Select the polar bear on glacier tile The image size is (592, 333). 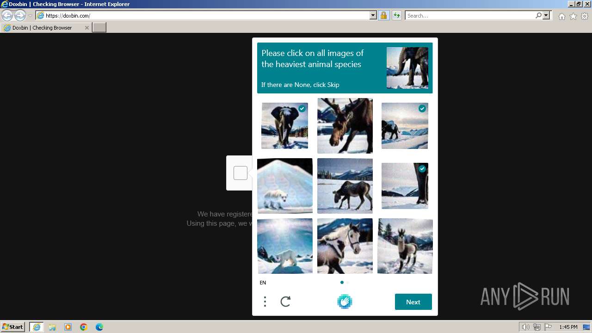(x=284, y=186)
